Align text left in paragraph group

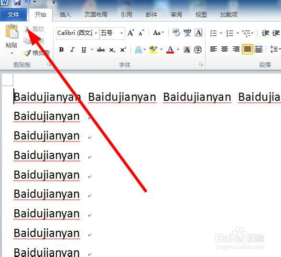pyautogui.click(x=214, y=49)
